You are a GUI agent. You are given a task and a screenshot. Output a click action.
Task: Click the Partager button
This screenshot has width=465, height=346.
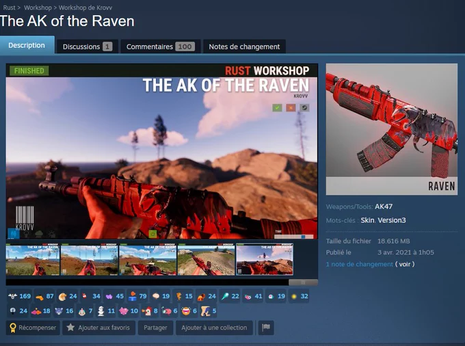pyautogui.click(x=155, y=328)
